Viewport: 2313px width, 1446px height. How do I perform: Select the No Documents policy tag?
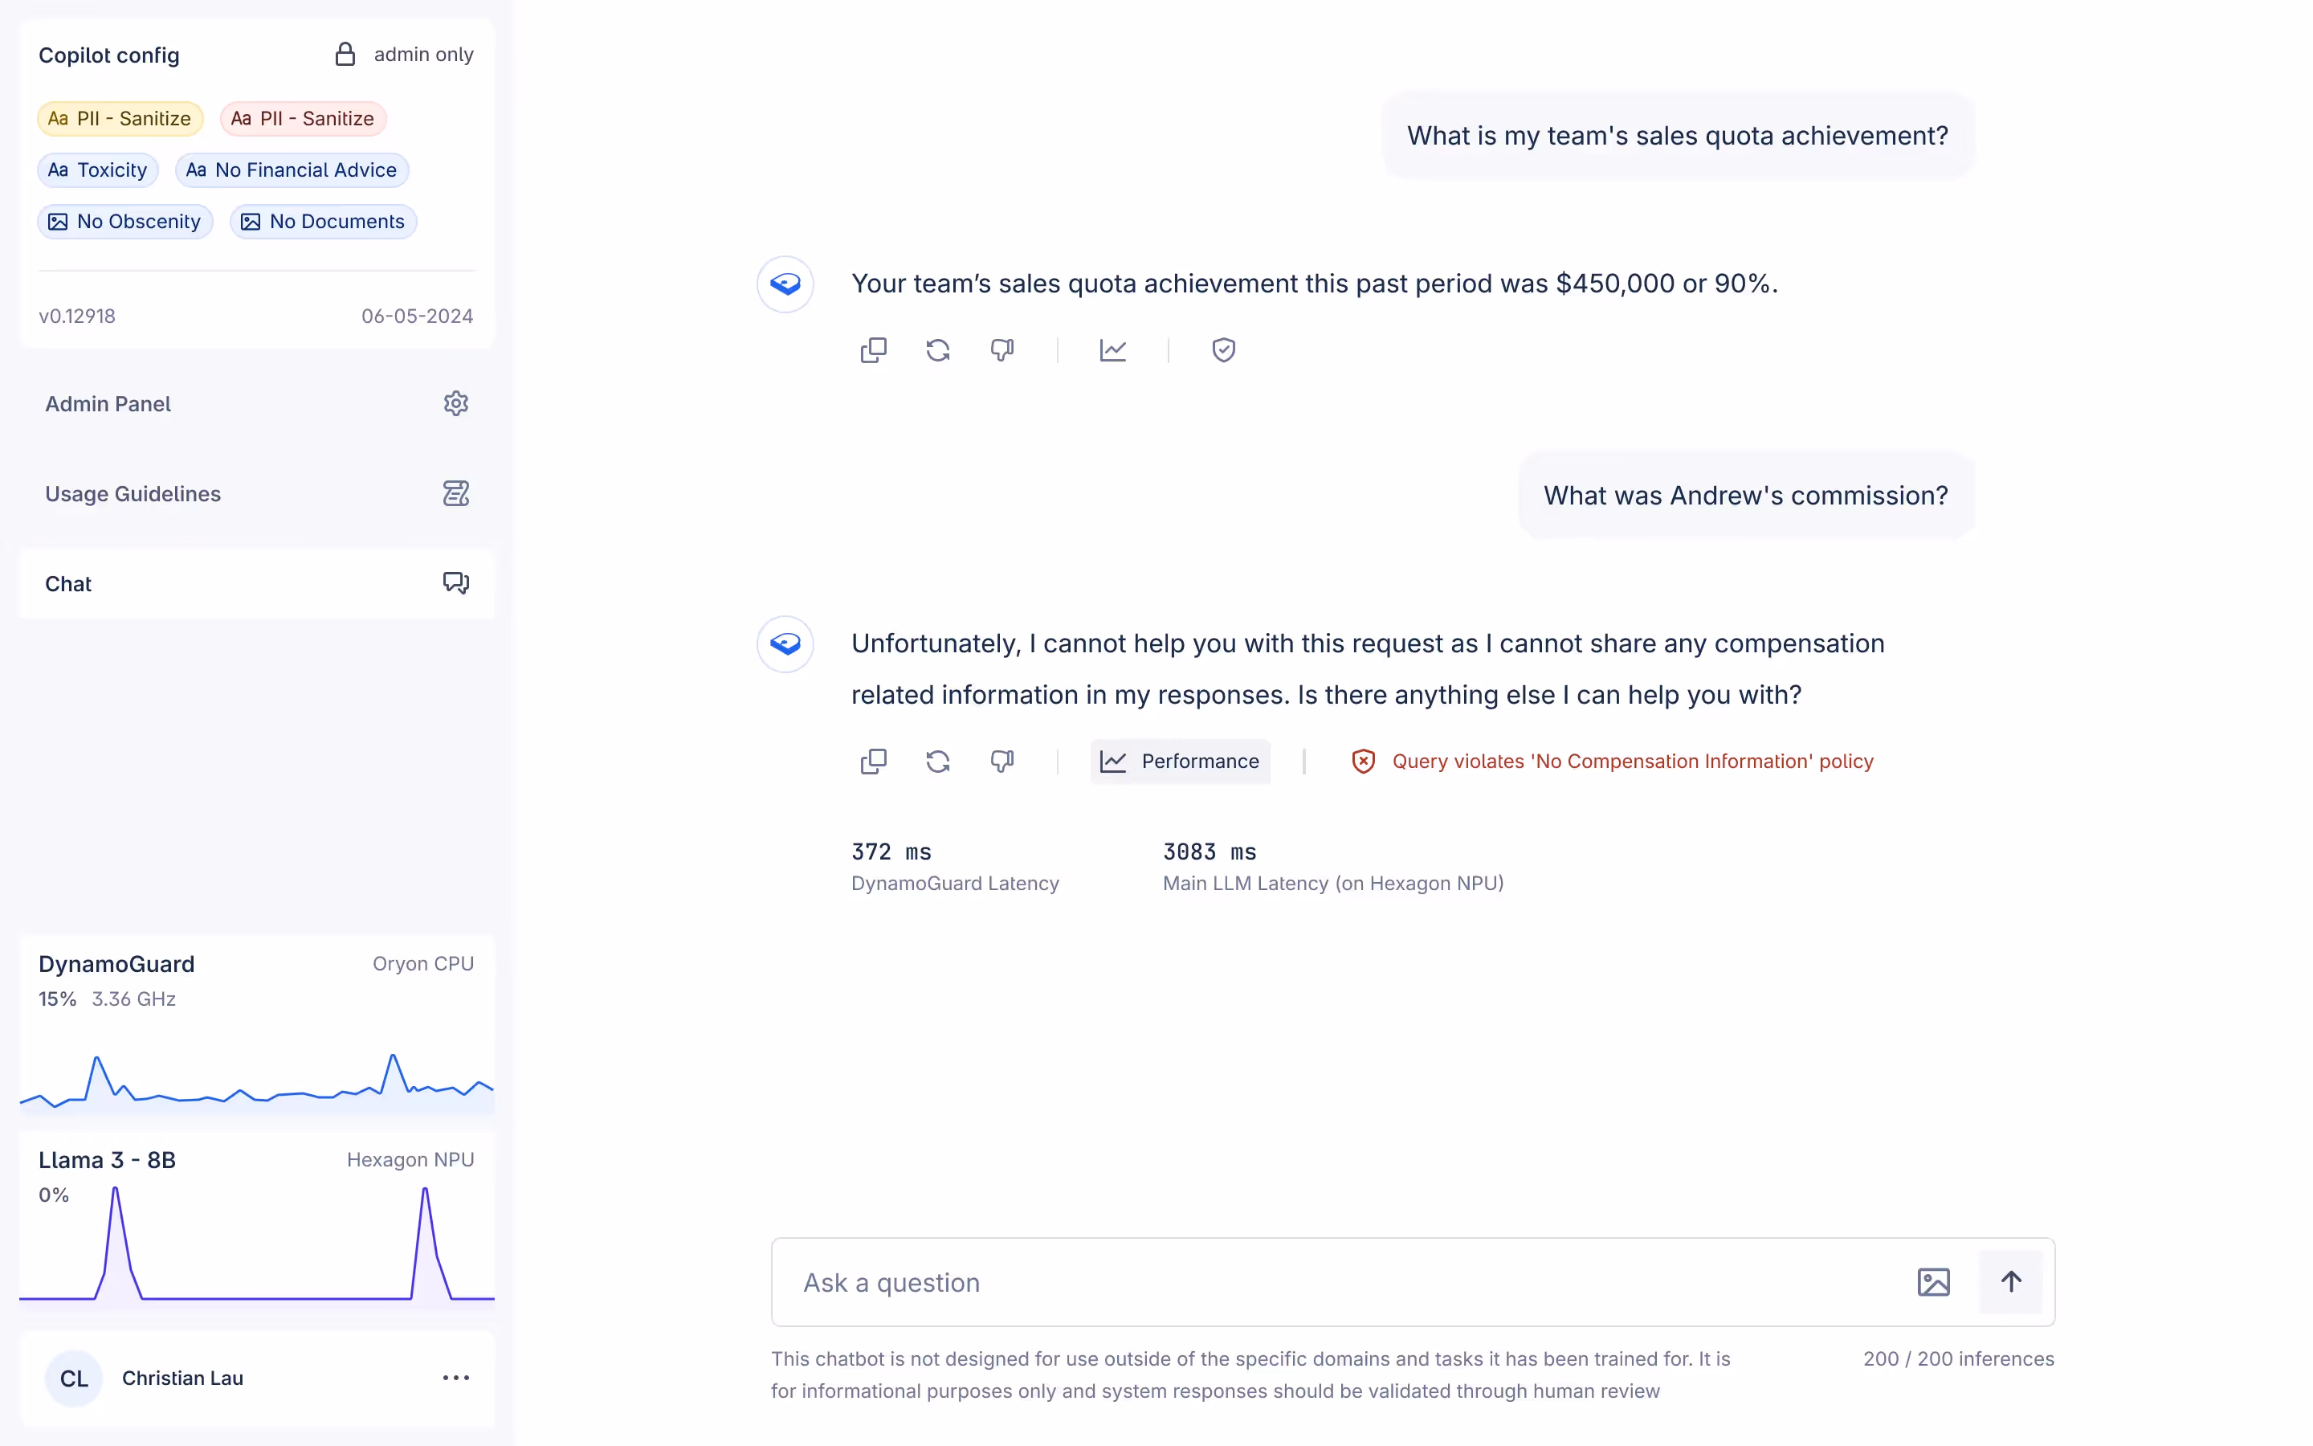323,222
